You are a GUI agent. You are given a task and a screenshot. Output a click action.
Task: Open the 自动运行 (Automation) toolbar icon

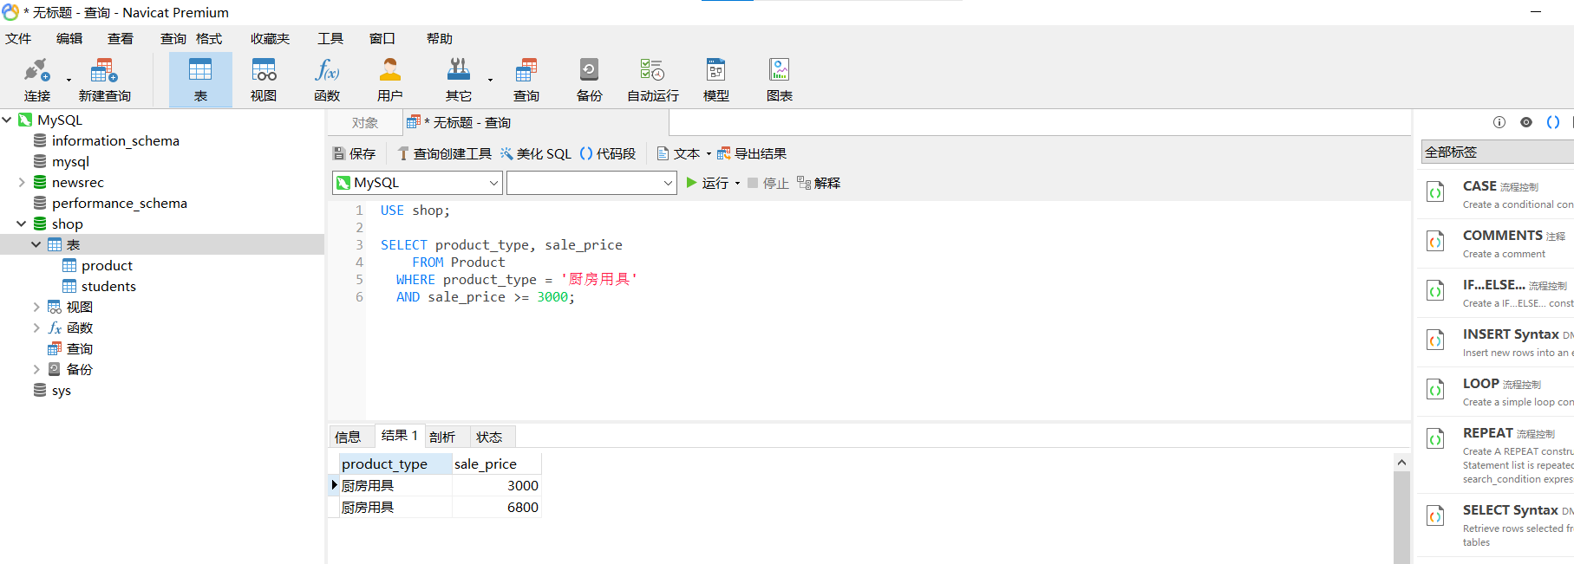pos(653,80)
